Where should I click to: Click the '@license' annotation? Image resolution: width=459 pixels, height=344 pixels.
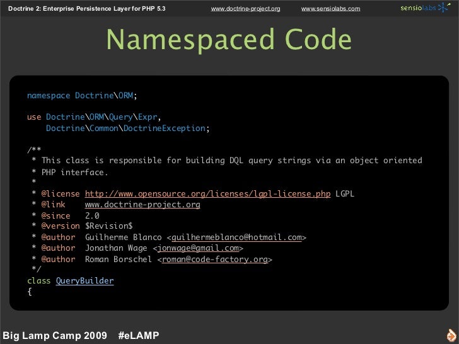click(61, 193)
